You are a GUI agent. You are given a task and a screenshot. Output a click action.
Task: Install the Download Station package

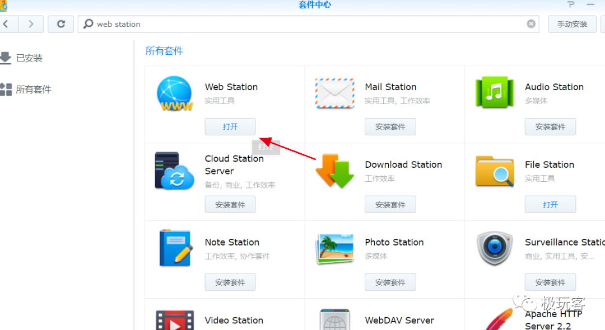click(x=390, y=205)
